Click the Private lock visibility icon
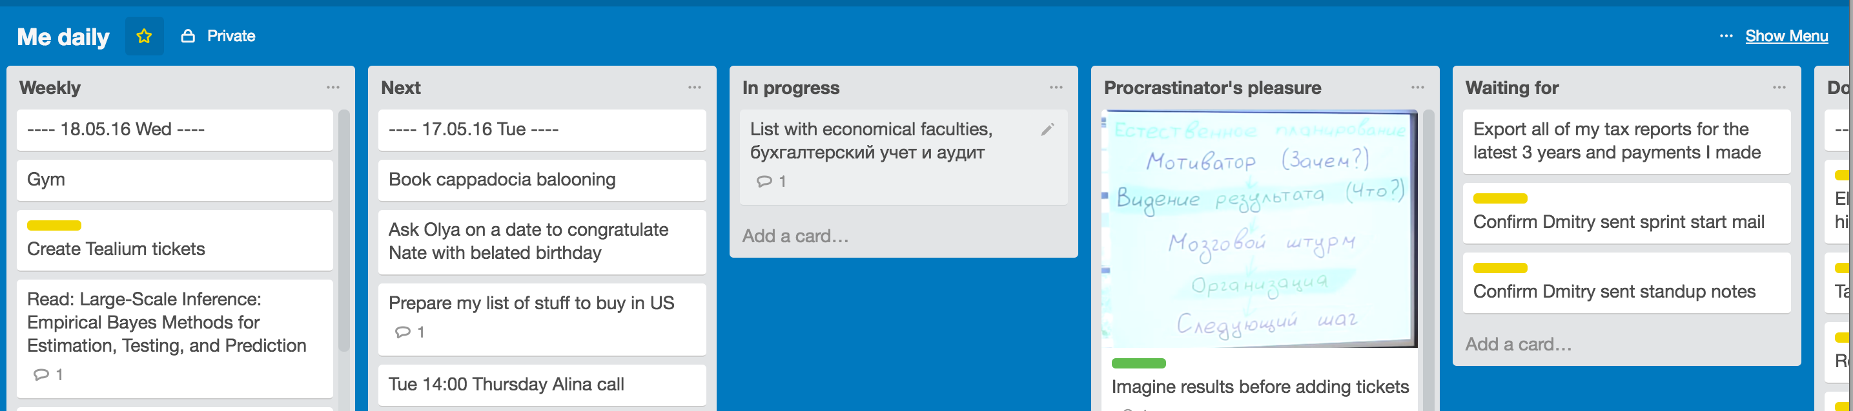Screen dimensions: 1853x411 coord(188,36)
